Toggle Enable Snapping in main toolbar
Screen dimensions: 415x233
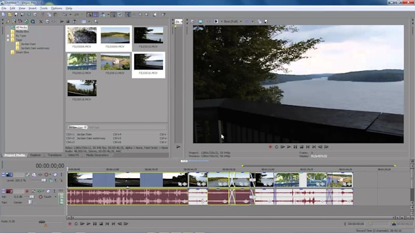coord(89,15)
